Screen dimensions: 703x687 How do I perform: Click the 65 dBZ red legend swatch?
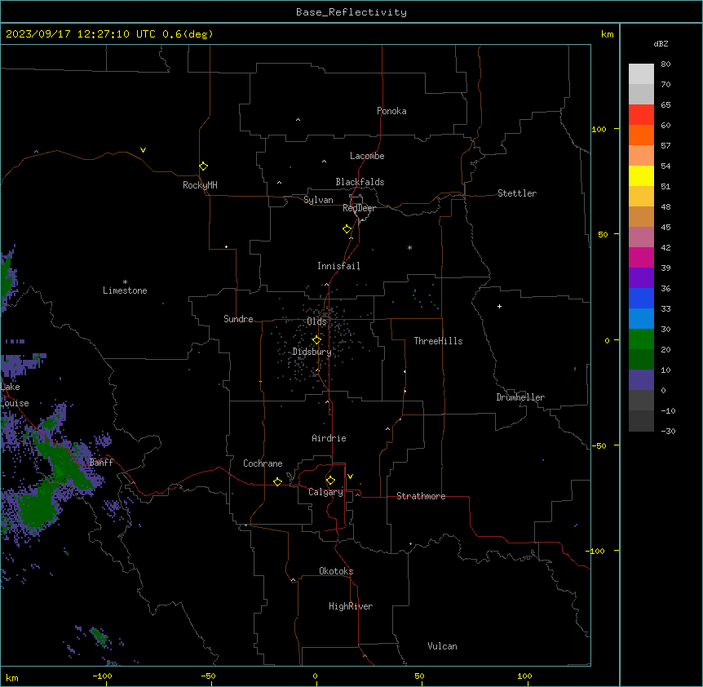pos(641,115)
